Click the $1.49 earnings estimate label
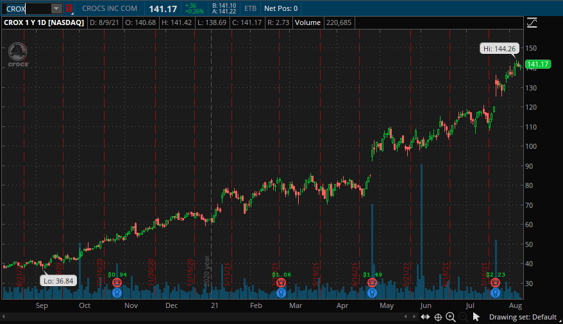The height and width of the screenshot is (324, 563). (373, 275)
